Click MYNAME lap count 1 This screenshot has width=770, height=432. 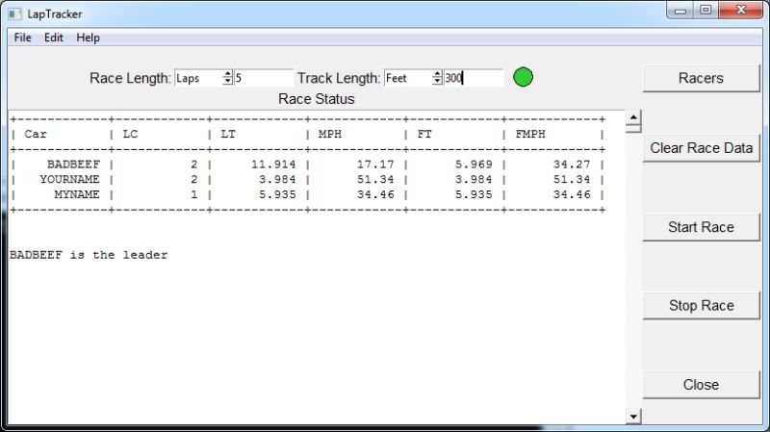pos(194,194)
